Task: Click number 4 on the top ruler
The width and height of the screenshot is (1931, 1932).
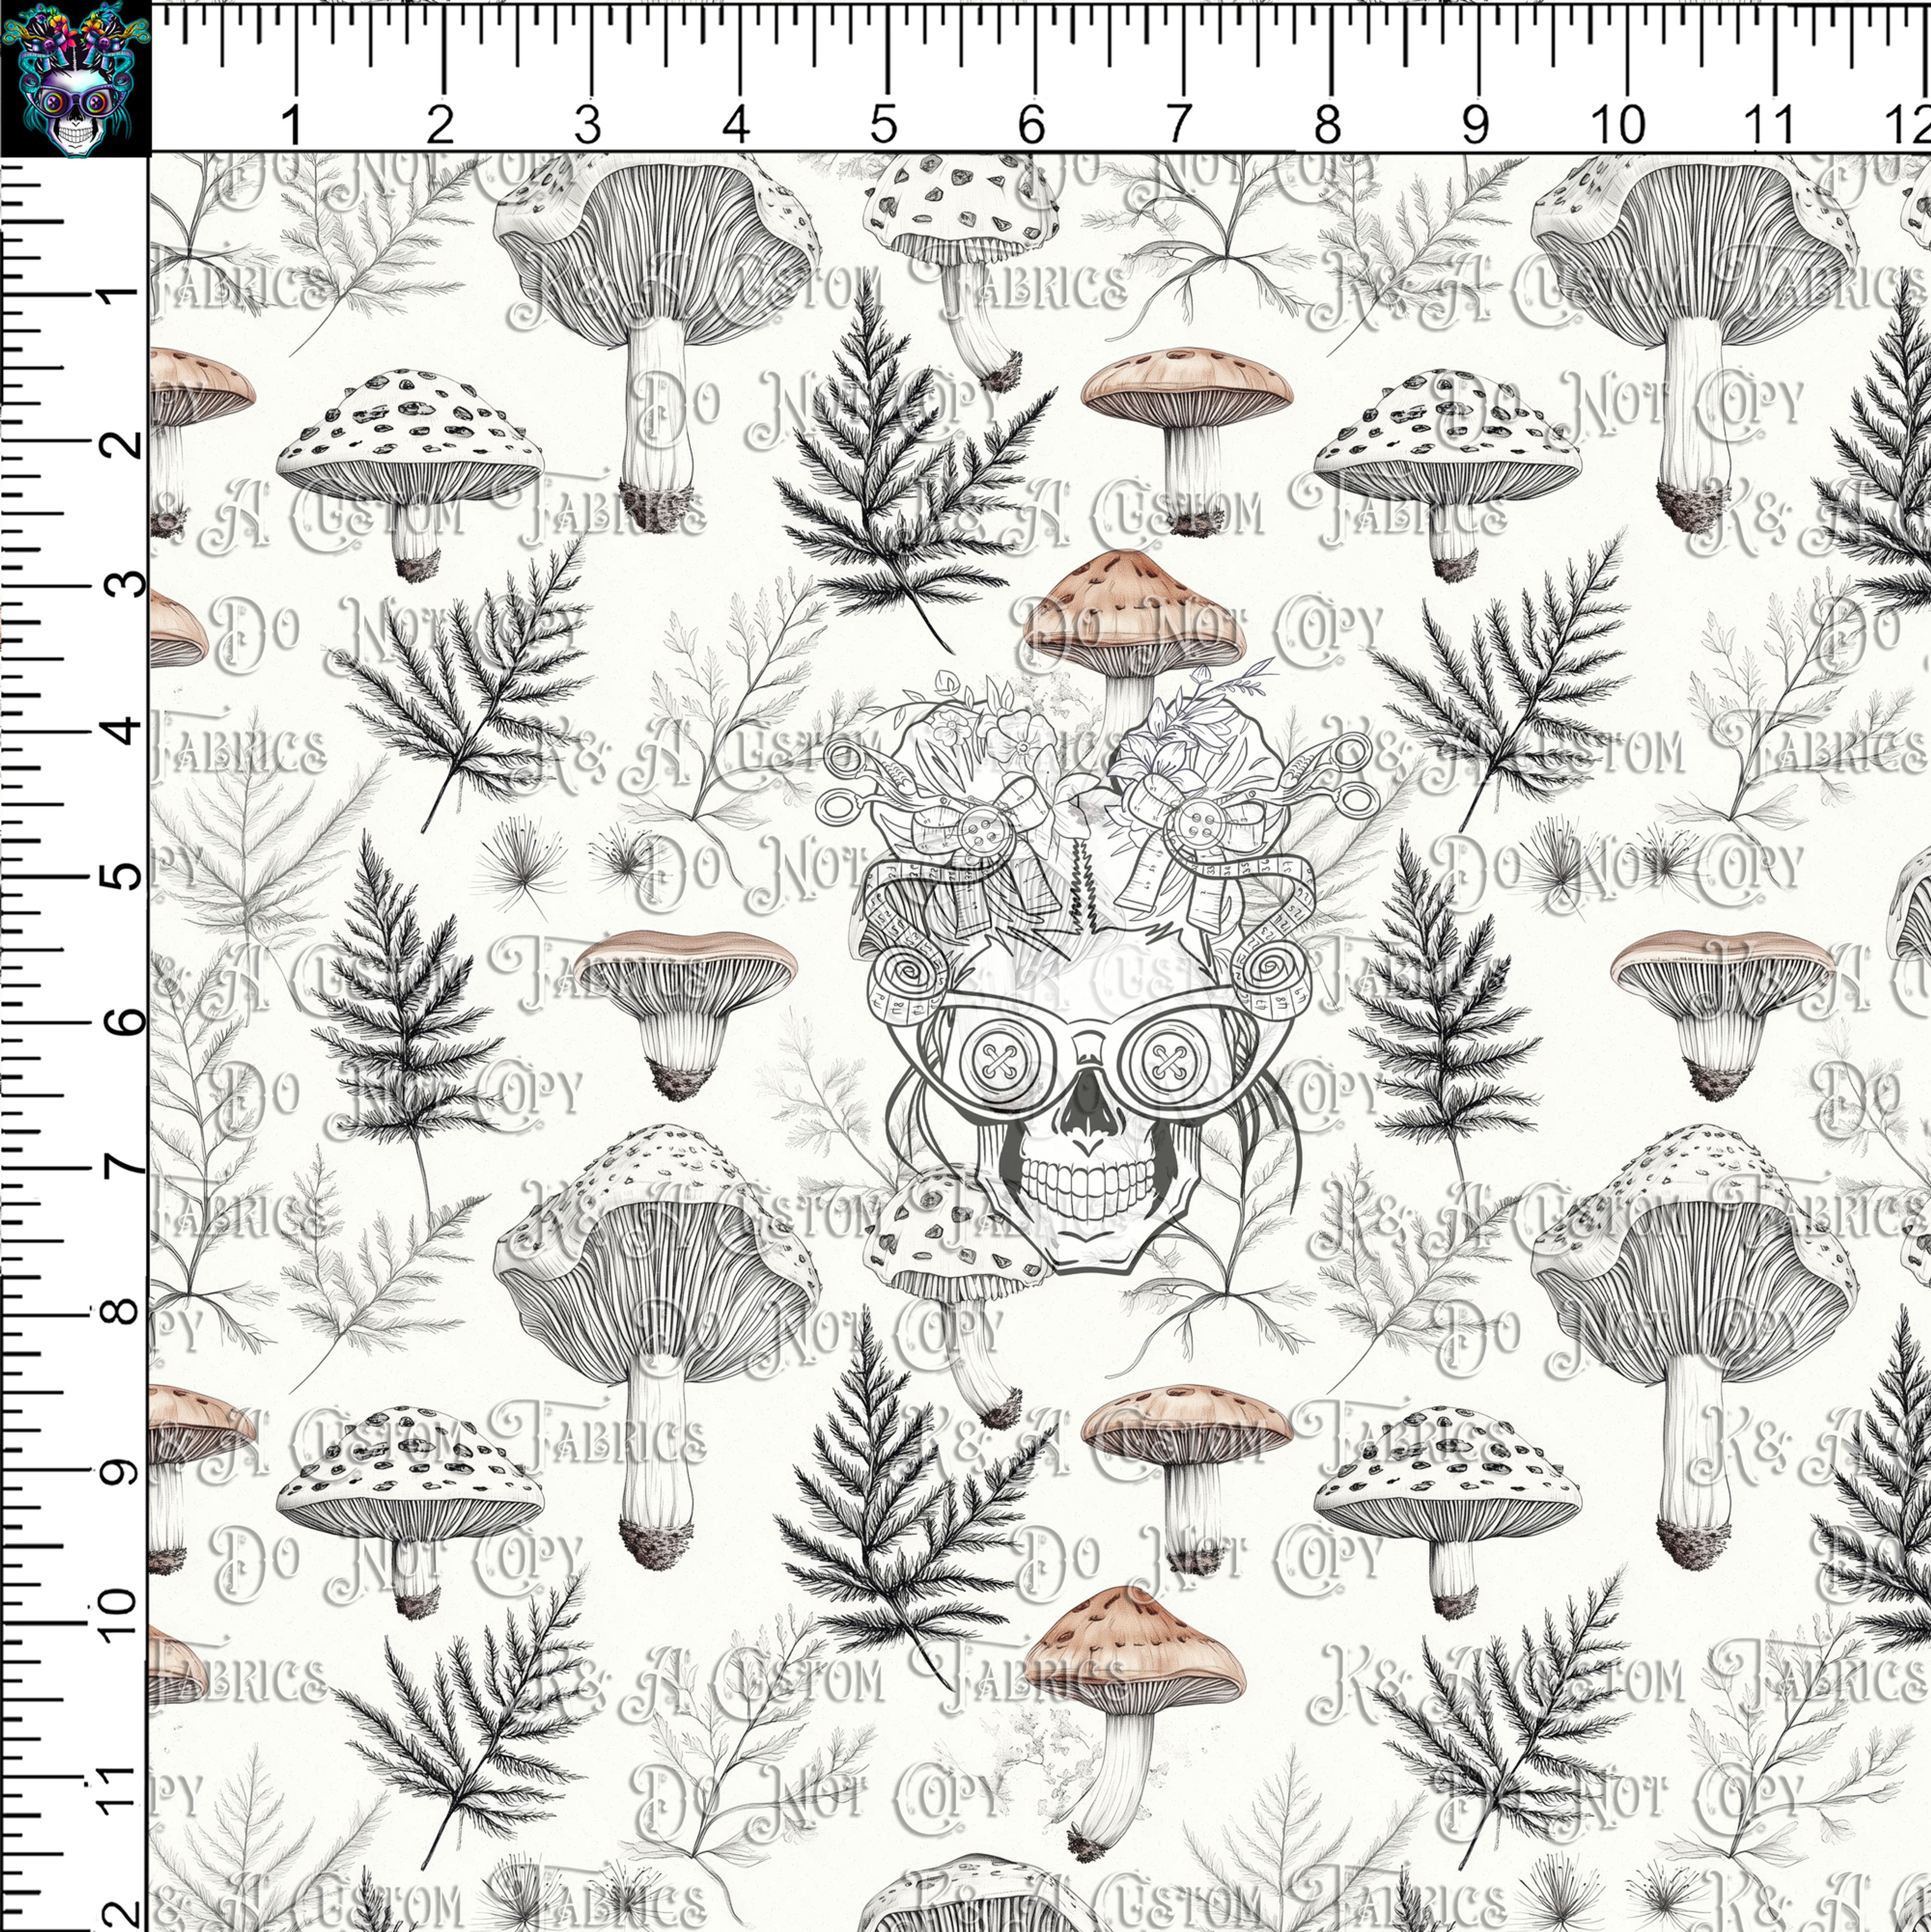Action: click(736, 125)
